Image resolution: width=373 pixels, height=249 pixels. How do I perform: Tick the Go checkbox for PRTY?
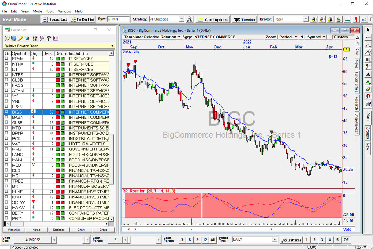click(x=7, y=218)
